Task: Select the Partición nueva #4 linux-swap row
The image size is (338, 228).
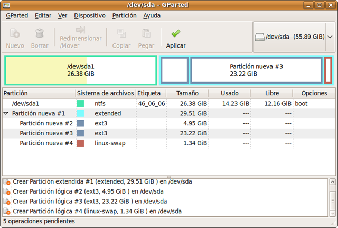Action: pos(106,143)
